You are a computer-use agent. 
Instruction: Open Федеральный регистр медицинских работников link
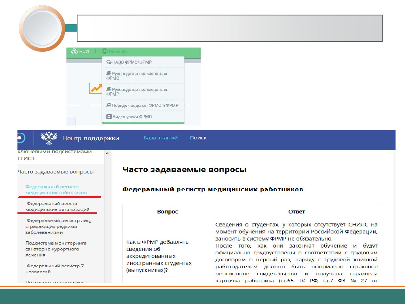pos(56,190)
